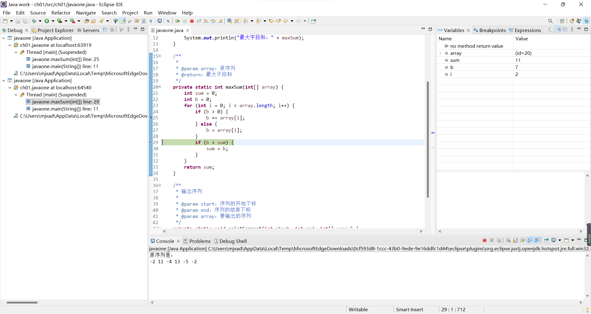Click the Clear Console icon

[x=508, y=240]
